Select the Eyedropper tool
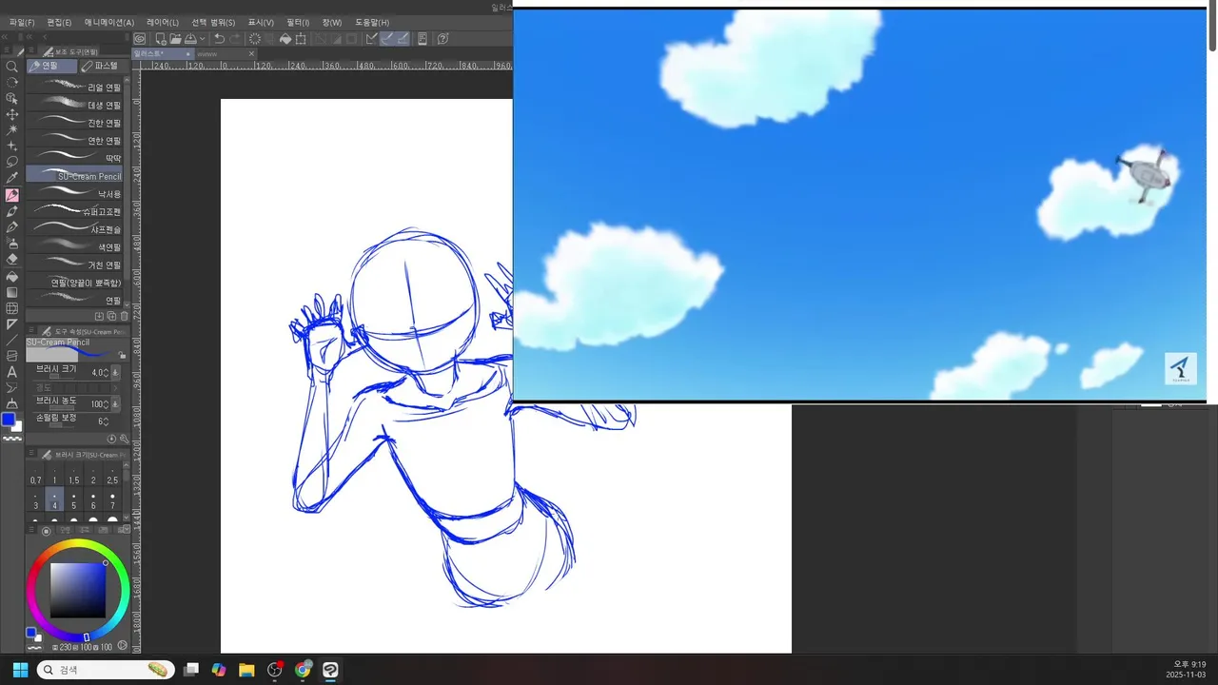Viewport: 1218px width, 685px height. pyautogui.click(x=12, y=178)
